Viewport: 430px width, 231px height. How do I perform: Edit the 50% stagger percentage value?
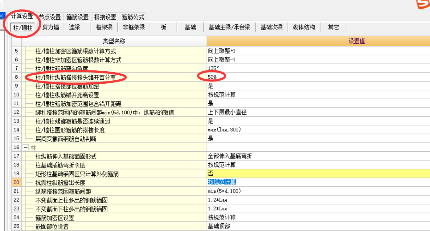pyautogui.click(x=318, y=77)
